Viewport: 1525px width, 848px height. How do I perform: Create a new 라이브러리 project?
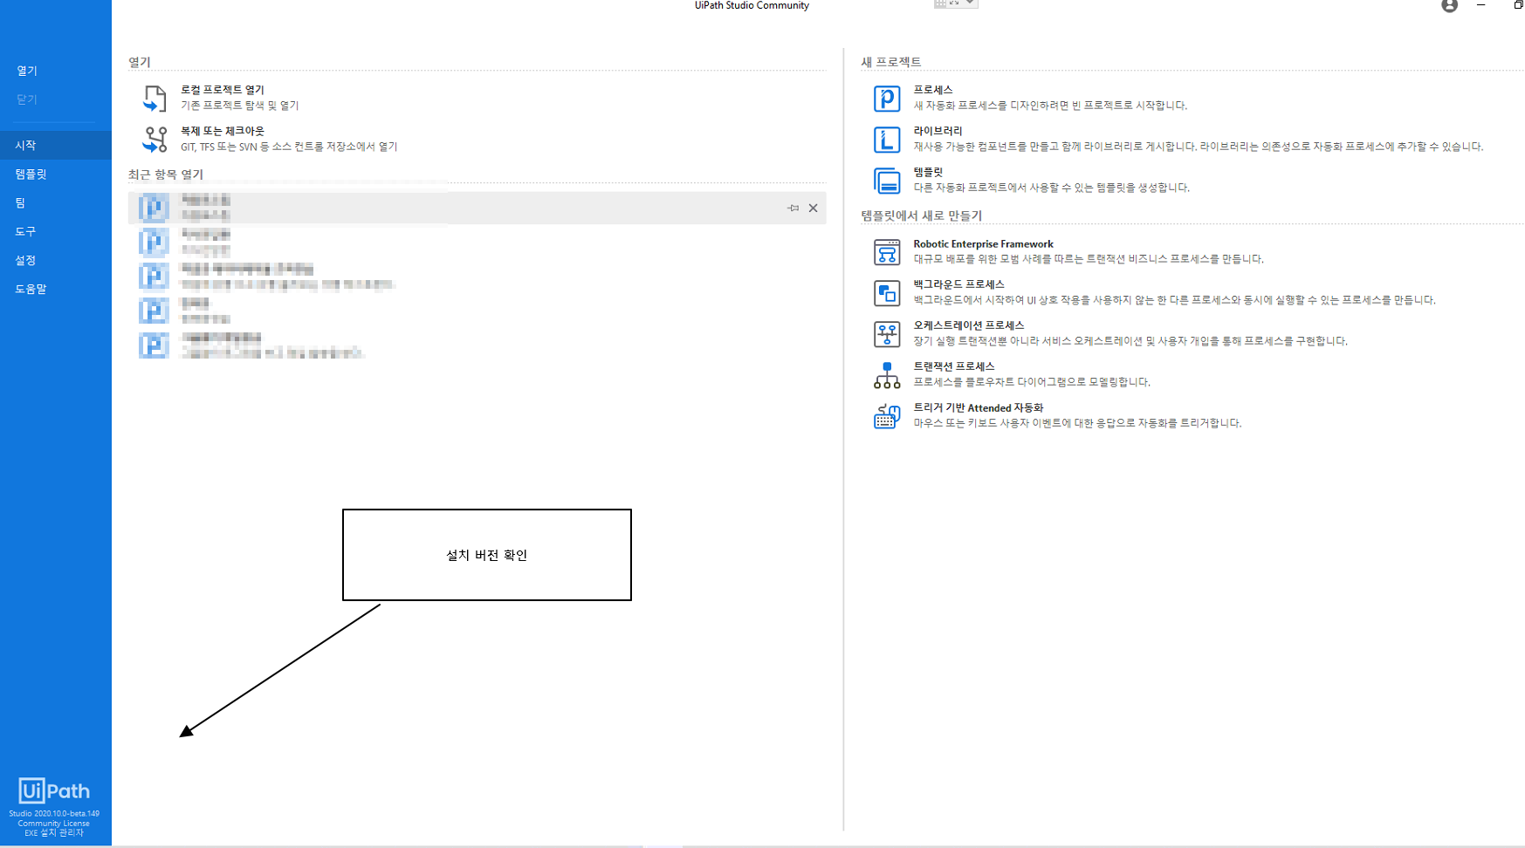938,131
